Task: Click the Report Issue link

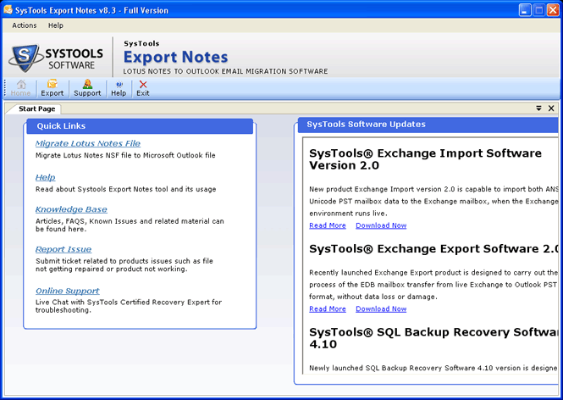Action: pos(63,249)
